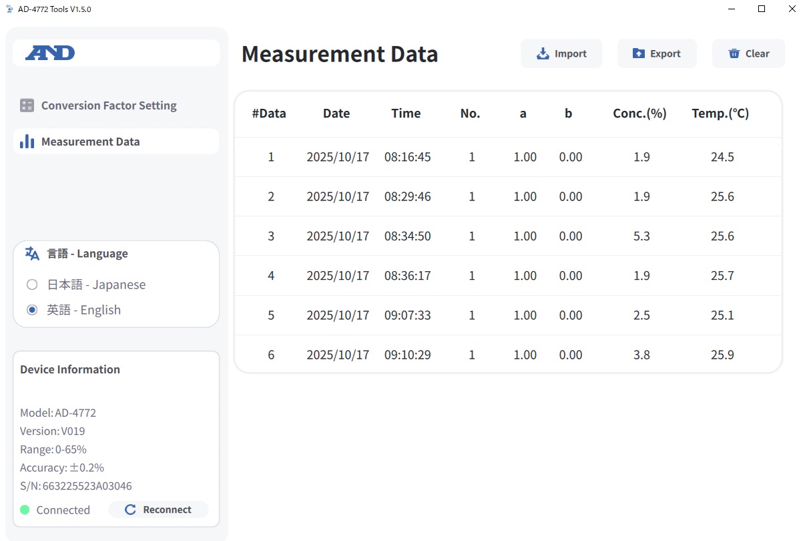Click the Import download arrow icon
807x541 pixels.
click(x=543, y=54)
